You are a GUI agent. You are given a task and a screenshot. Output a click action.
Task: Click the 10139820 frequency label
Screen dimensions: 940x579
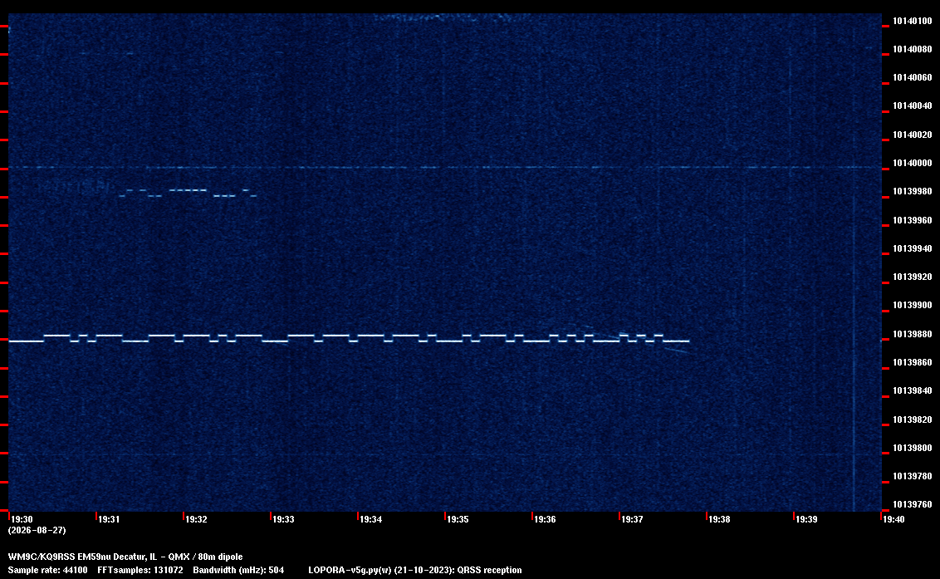[912, 420]
